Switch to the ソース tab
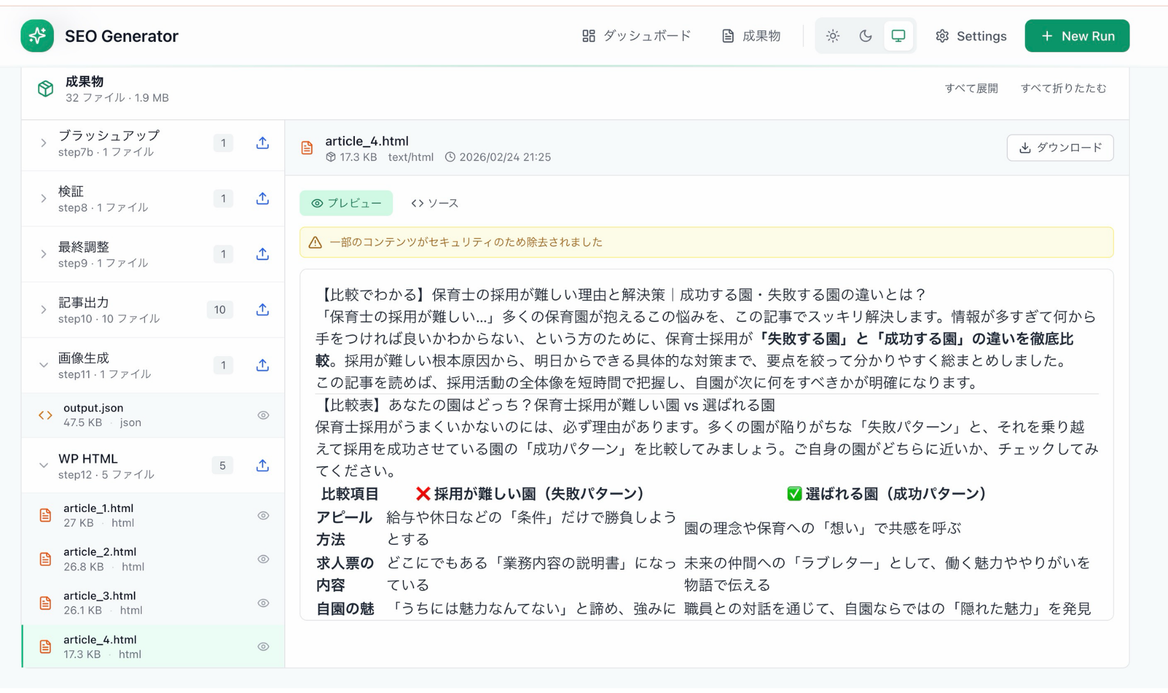The width and height of the screenshot is (1168, 693). (x=434, y=203)
